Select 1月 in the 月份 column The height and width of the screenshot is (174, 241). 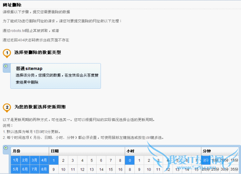16,160
